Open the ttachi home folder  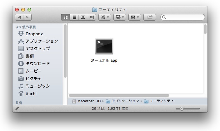click(31, 94)
